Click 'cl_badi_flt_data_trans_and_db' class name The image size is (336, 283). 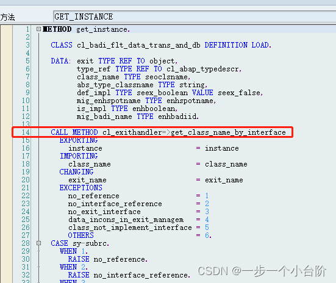click(x=138, y=45)
